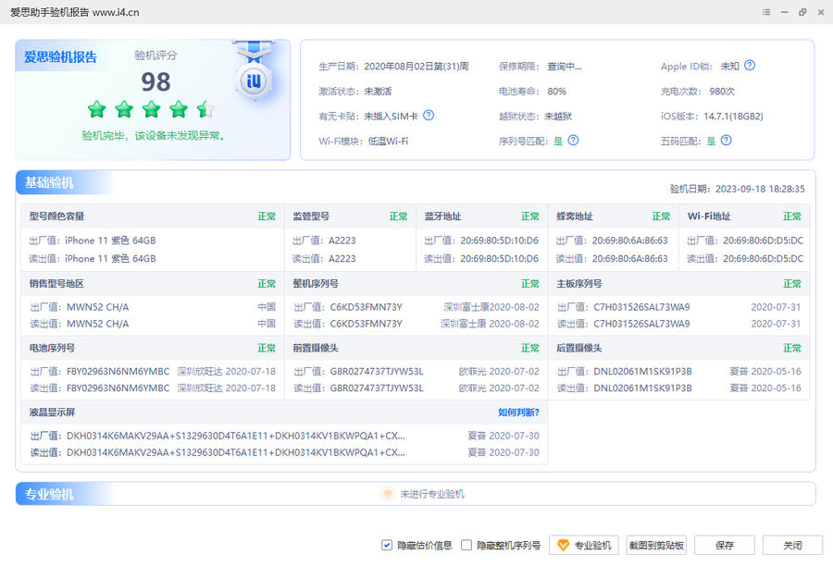Select the 基础验机 section header
This screenshot has height=567, width=833.
point(49,182)
